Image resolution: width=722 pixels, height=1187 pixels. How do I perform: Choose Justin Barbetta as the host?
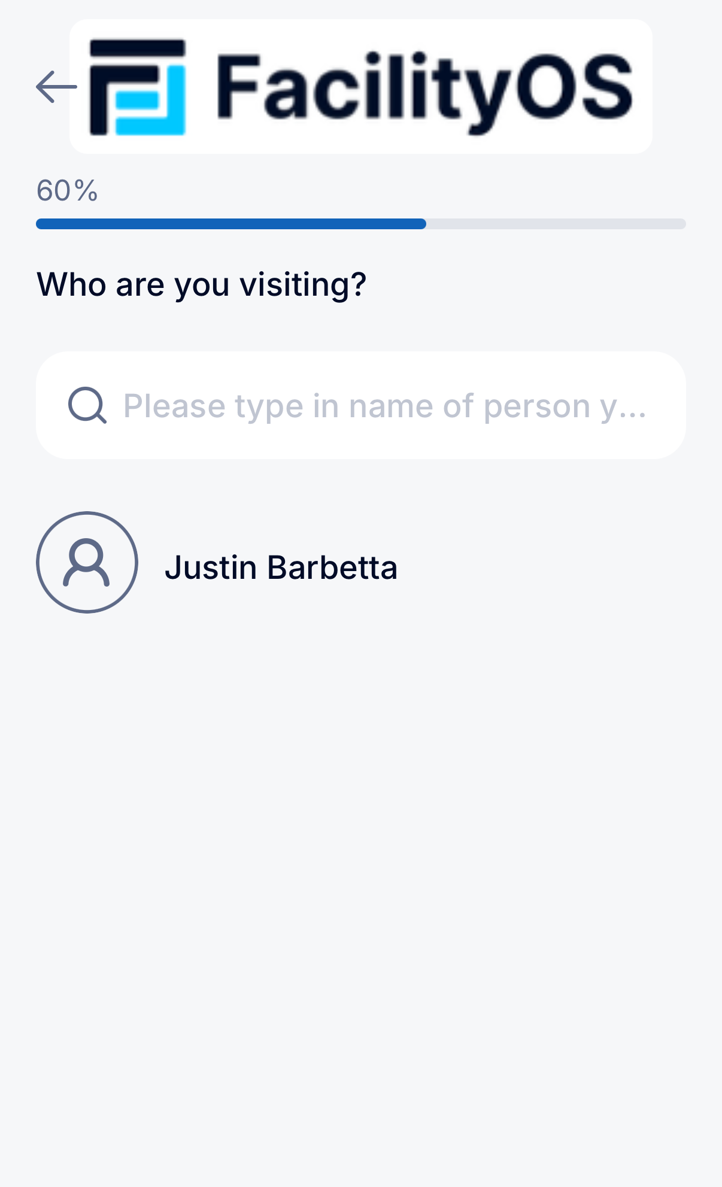point(280,567)
